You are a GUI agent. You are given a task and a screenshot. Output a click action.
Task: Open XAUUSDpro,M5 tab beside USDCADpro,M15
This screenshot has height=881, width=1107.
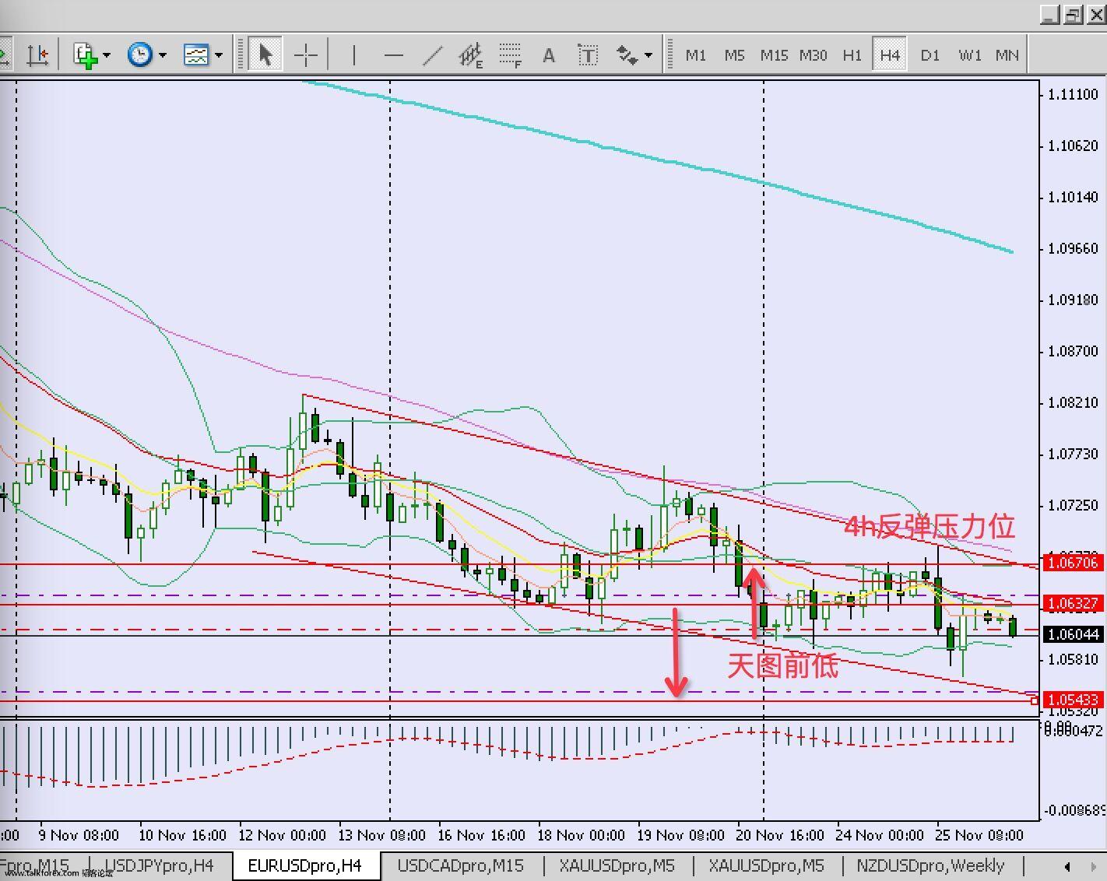coord(617,865)
